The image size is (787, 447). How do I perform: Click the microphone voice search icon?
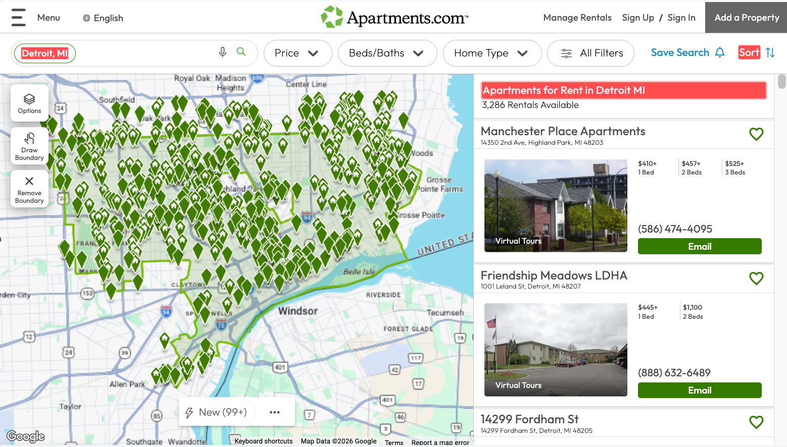pyautogui.click(x=222, y=52)
